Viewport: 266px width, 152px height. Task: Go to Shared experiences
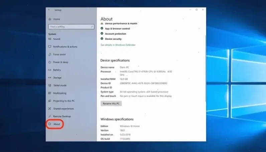coord(63,109)
